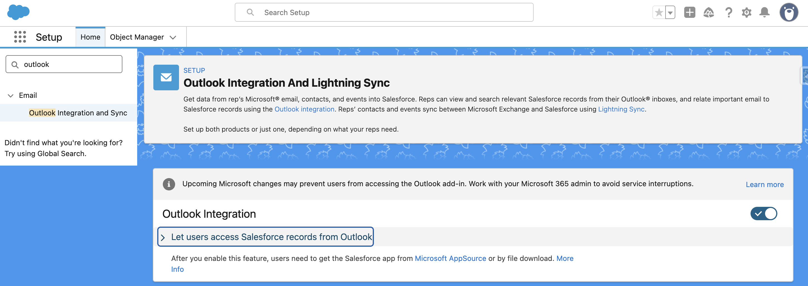The width and height of the screenshot is (808, 286).
Task: Follow the Learn more link
Action: [765, 185]
